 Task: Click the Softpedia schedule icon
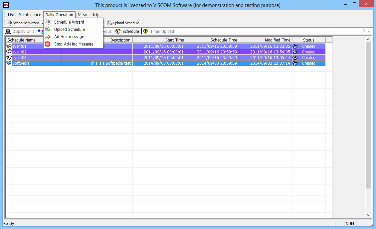[x=9, y=63]
